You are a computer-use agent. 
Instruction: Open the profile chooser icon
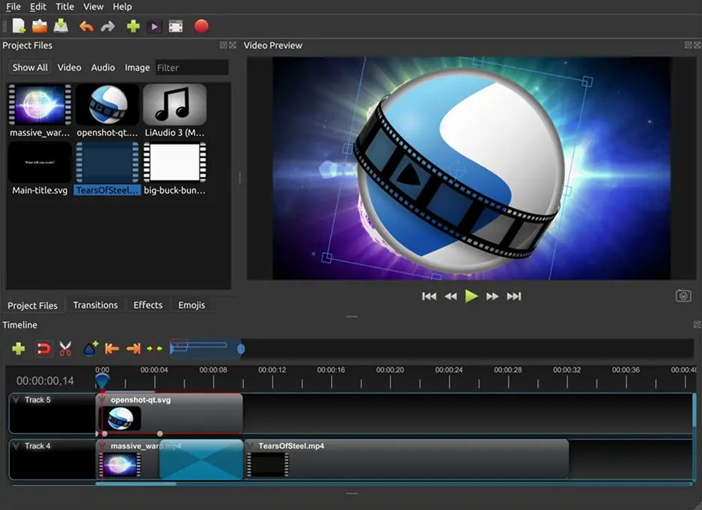pyautogui.click(x=154, y=27)
